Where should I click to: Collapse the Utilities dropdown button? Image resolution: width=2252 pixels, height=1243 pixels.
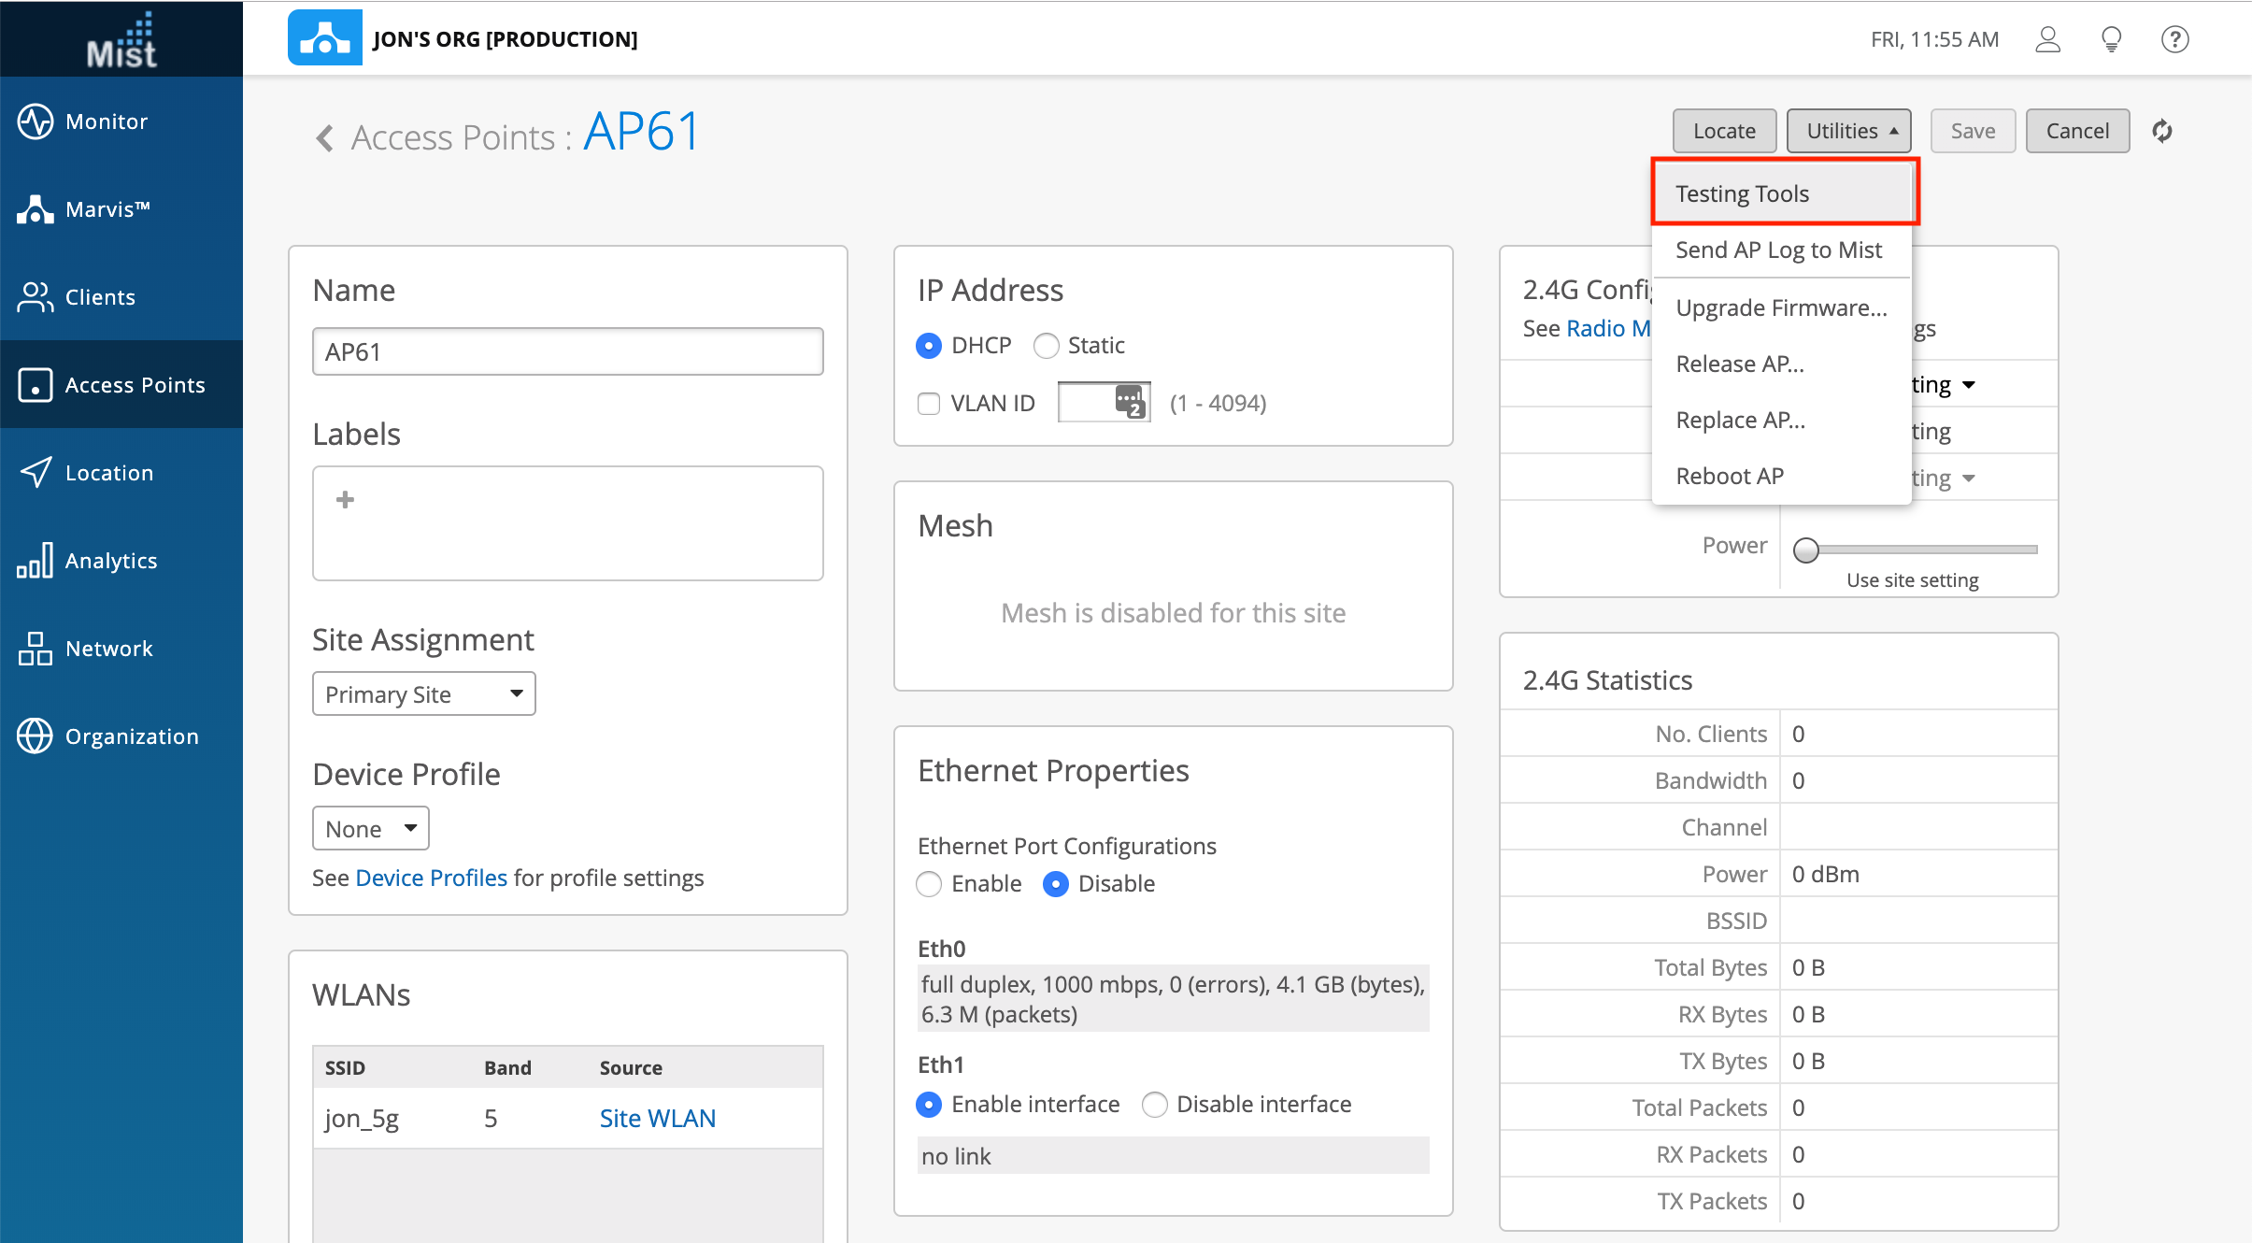coord(1848,131)
